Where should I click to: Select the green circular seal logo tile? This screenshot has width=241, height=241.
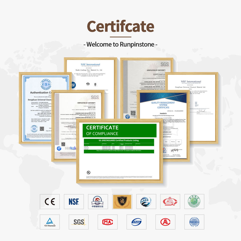click(194, 202)
